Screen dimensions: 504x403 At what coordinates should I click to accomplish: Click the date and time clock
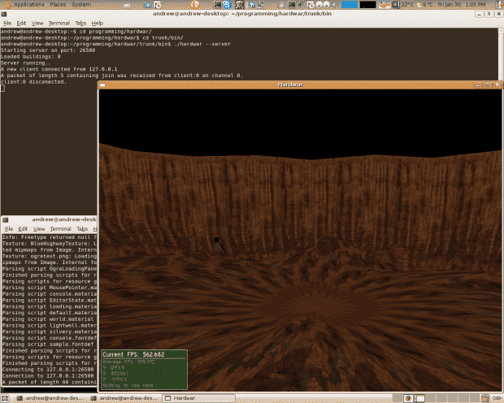462,4
